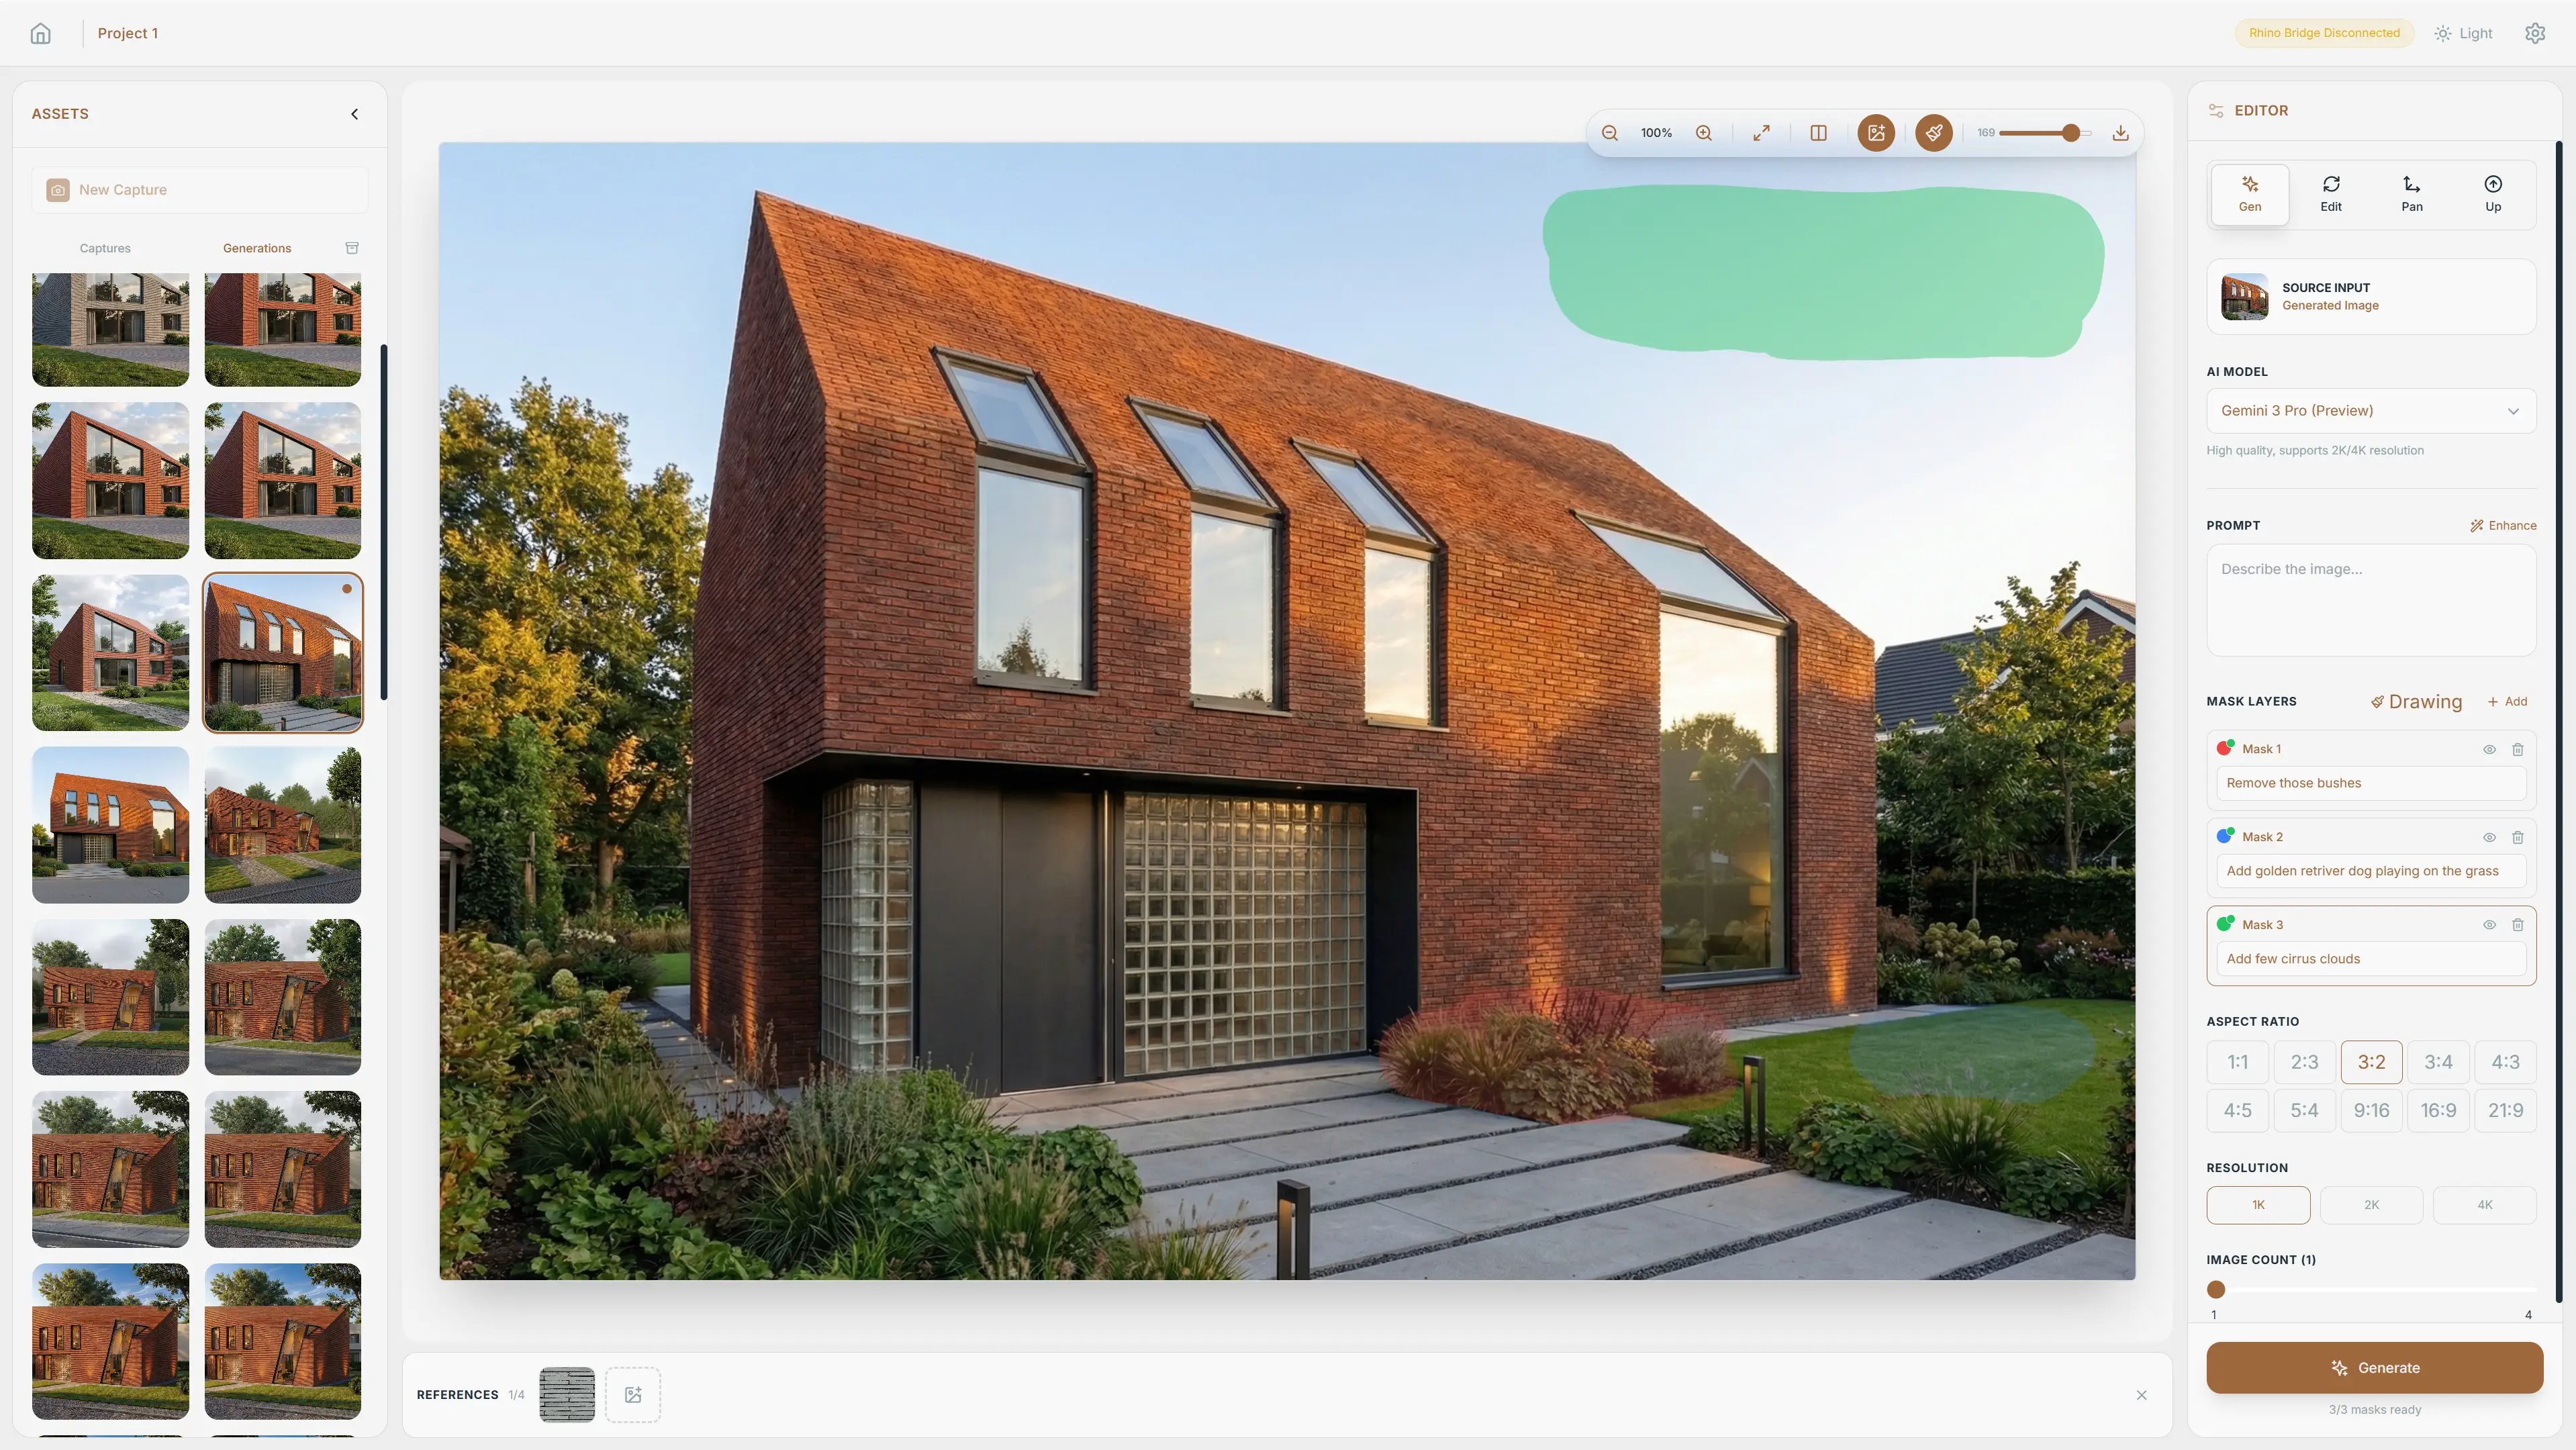Toggle visibility of Mask 3
The height and width of the screenshot is (1450, 2576).
2489,925
